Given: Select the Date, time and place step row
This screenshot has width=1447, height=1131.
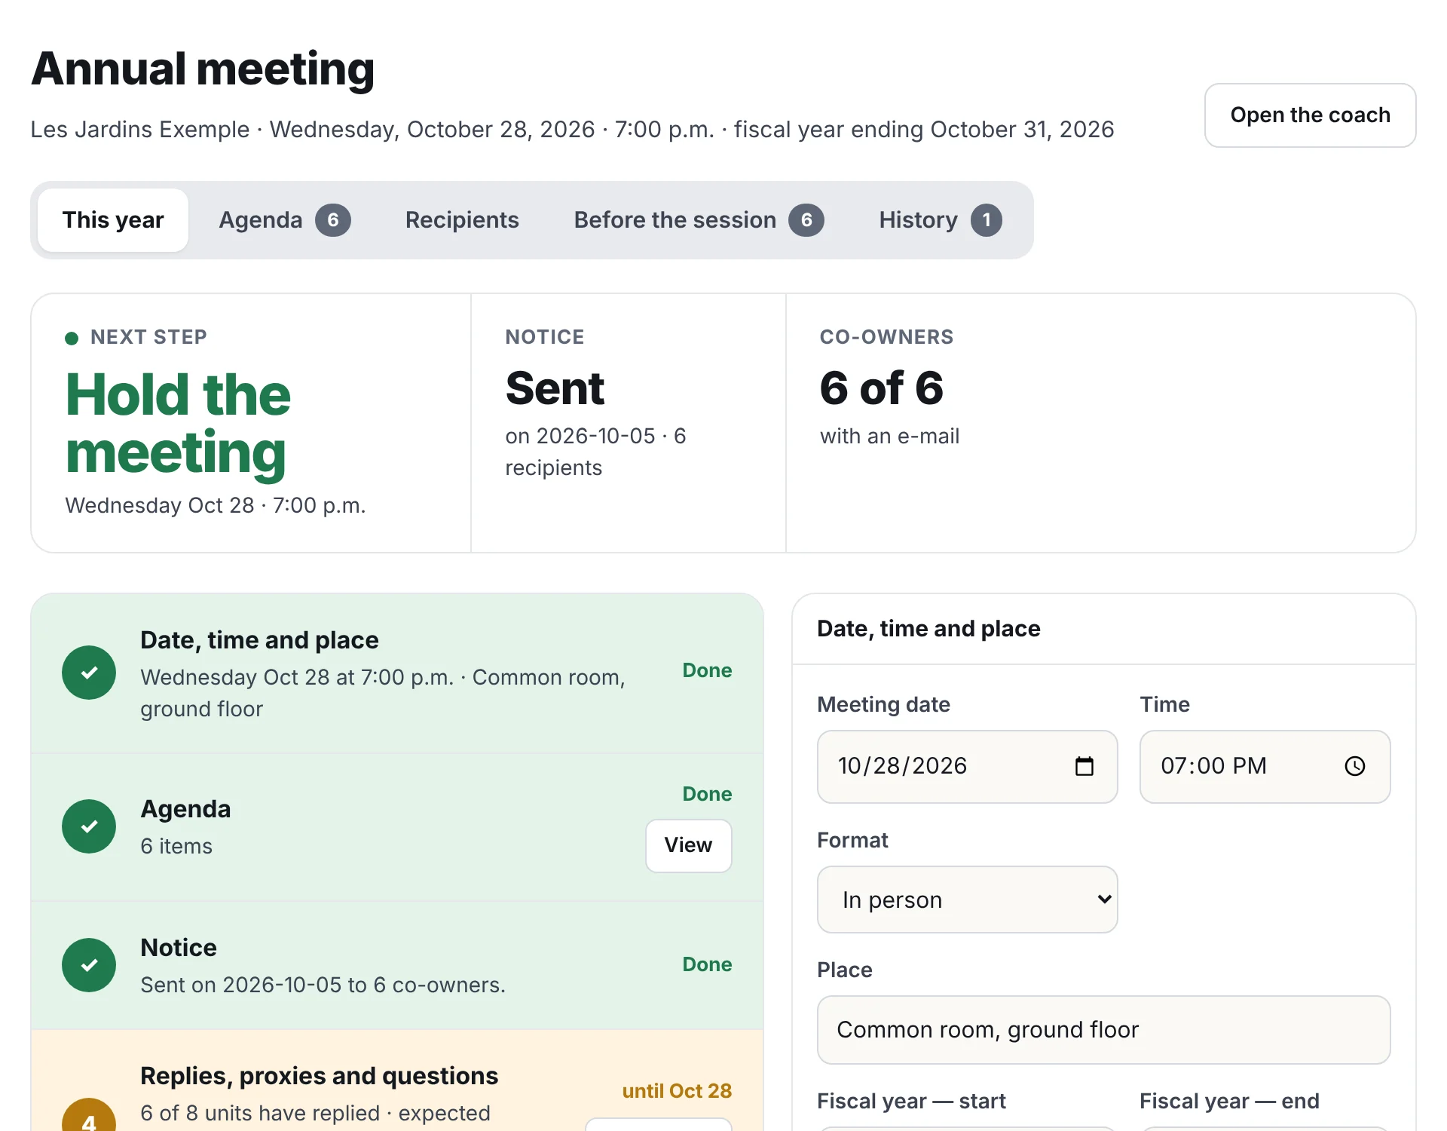Looking at the screenshot, I should point(397,673).
